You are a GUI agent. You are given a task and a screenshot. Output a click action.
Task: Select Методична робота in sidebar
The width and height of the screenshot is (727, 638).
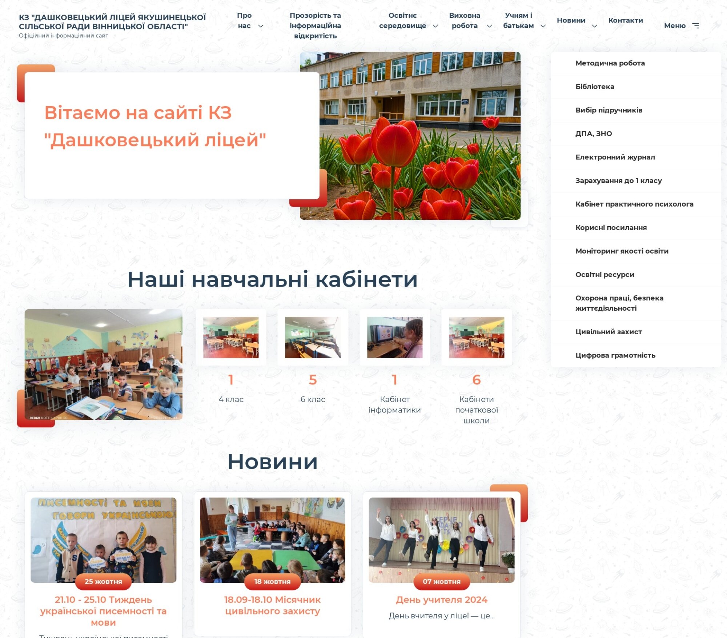[610, 63]
